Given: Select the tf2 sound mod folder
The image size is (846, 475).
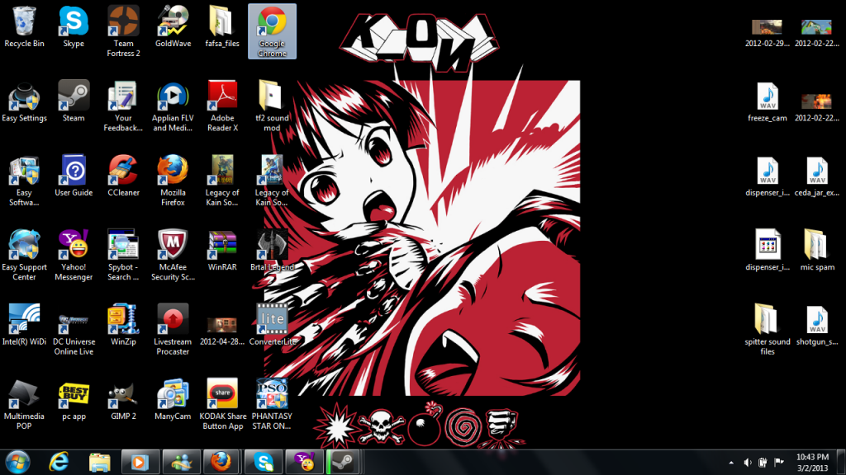Looking at the screenshot, I should click(272, 106).
